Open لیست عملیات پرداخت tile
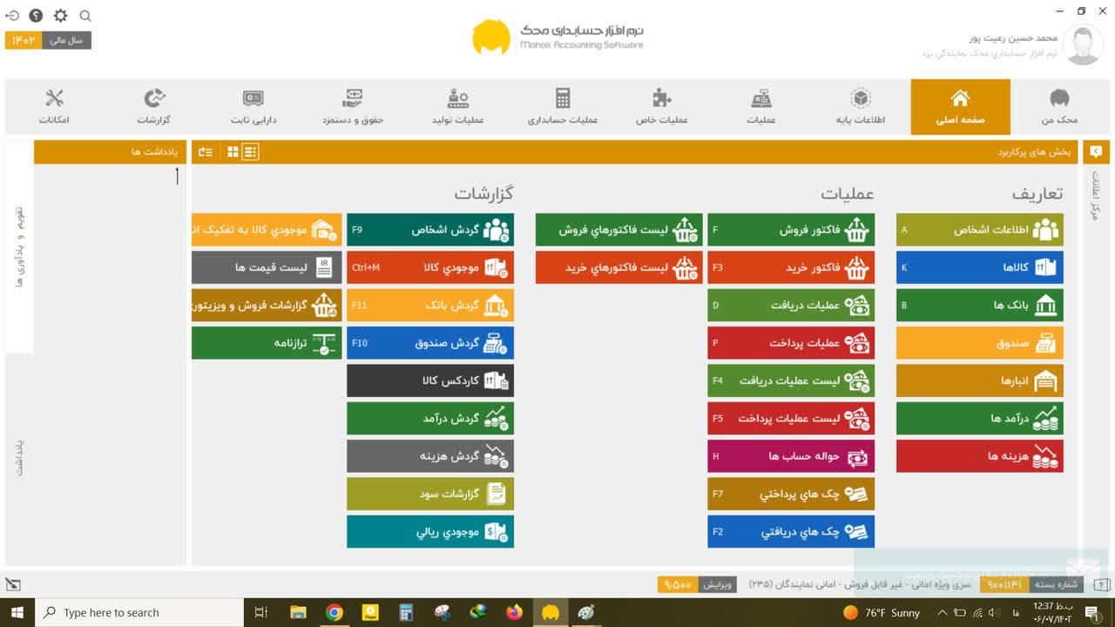Image resolution: width=1115 pixels, height=627 pixels. tap(791, 418)
